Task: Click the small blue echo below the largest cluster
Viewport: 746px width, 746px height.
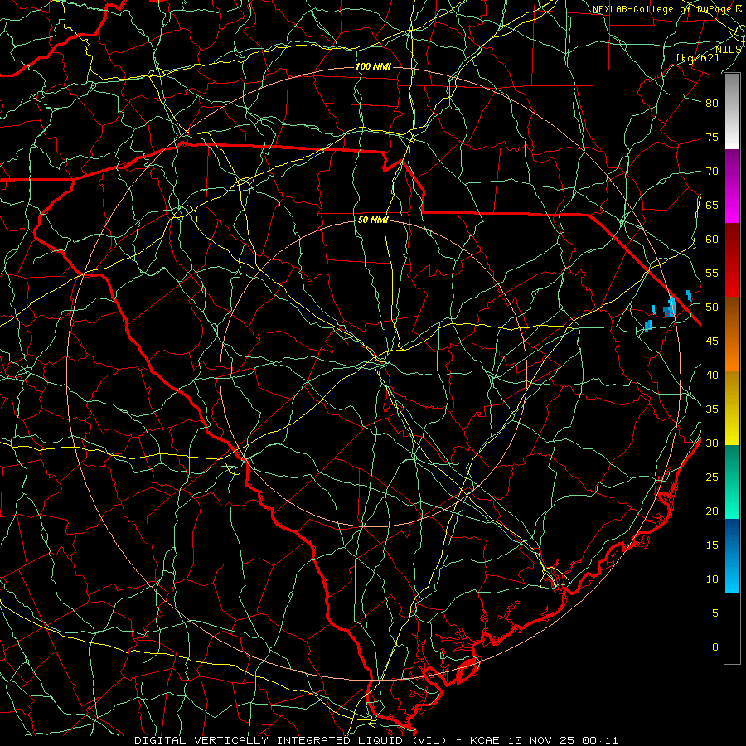Action: point(647,326)
